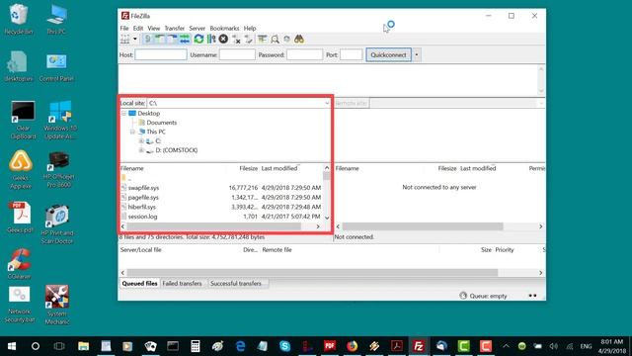Open HP Print and Scan Doctor icon

tap(57, 224)
